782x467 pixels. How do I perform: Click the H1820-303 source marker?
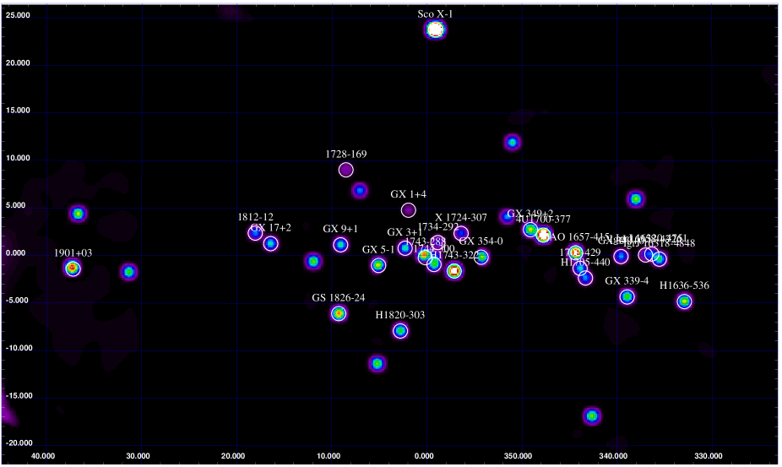coord(400,330)
